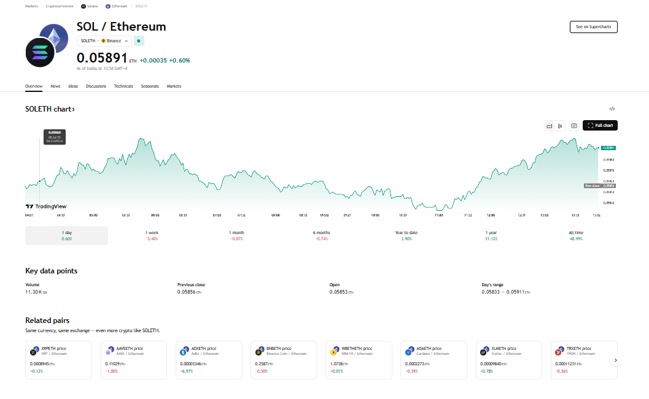Viewport: 649px width, 399px height.
Task: Open the BNBETH price card
Action: [284, 360]
